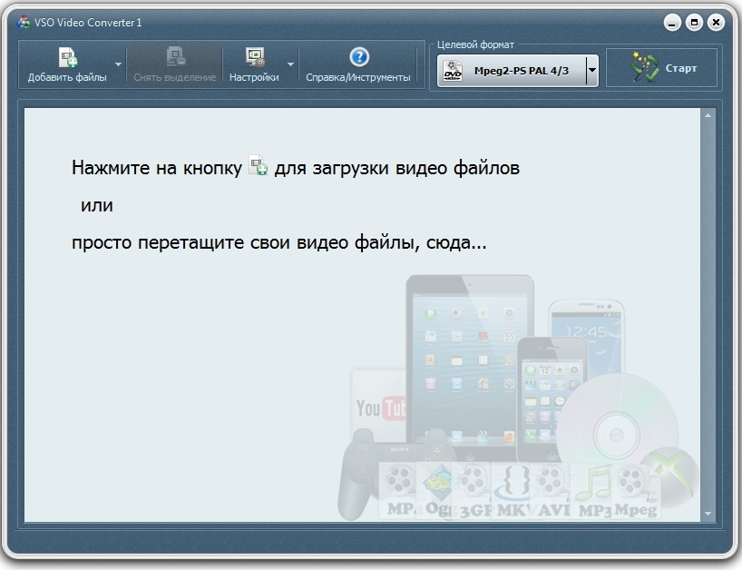This screenshot has width=742, height=570.
Task: Click the Add files film icon
Action: pos(67,58)
